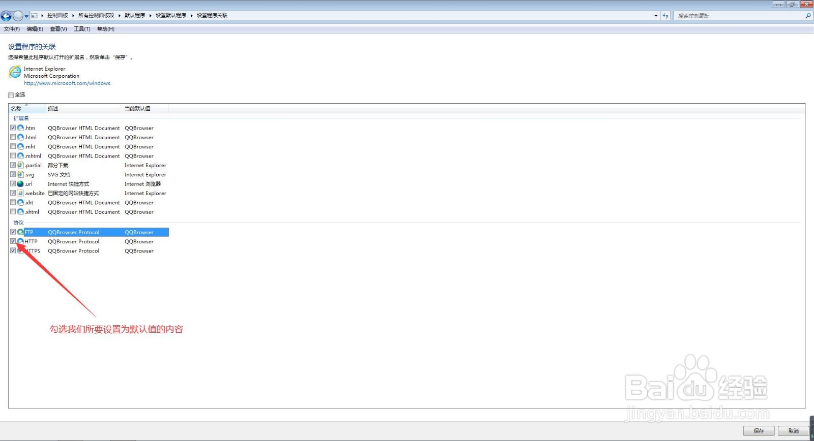Sort by the 名称 column header
This screenshot has height=441, width=814.
[x=27, y=108]
